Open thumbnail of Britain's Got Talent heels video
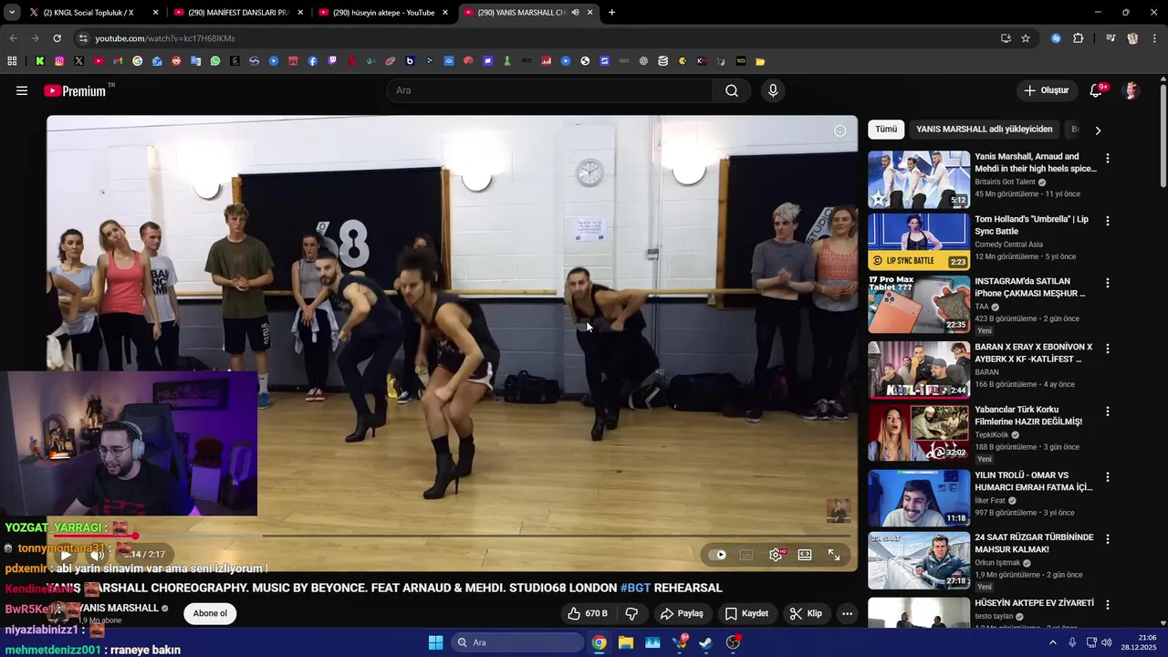Viewport: 1168px width, 657px height. point(919,180)
